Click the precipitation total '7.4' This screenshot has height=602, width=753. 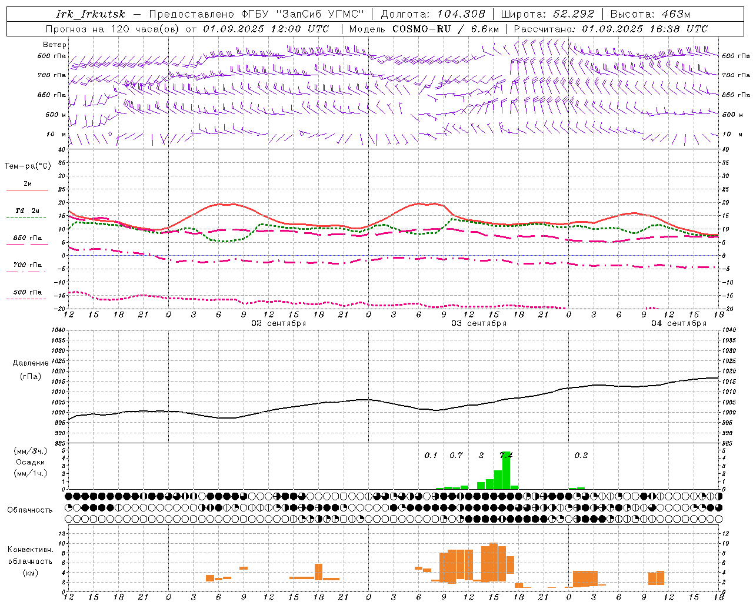(x=506, y=456)
